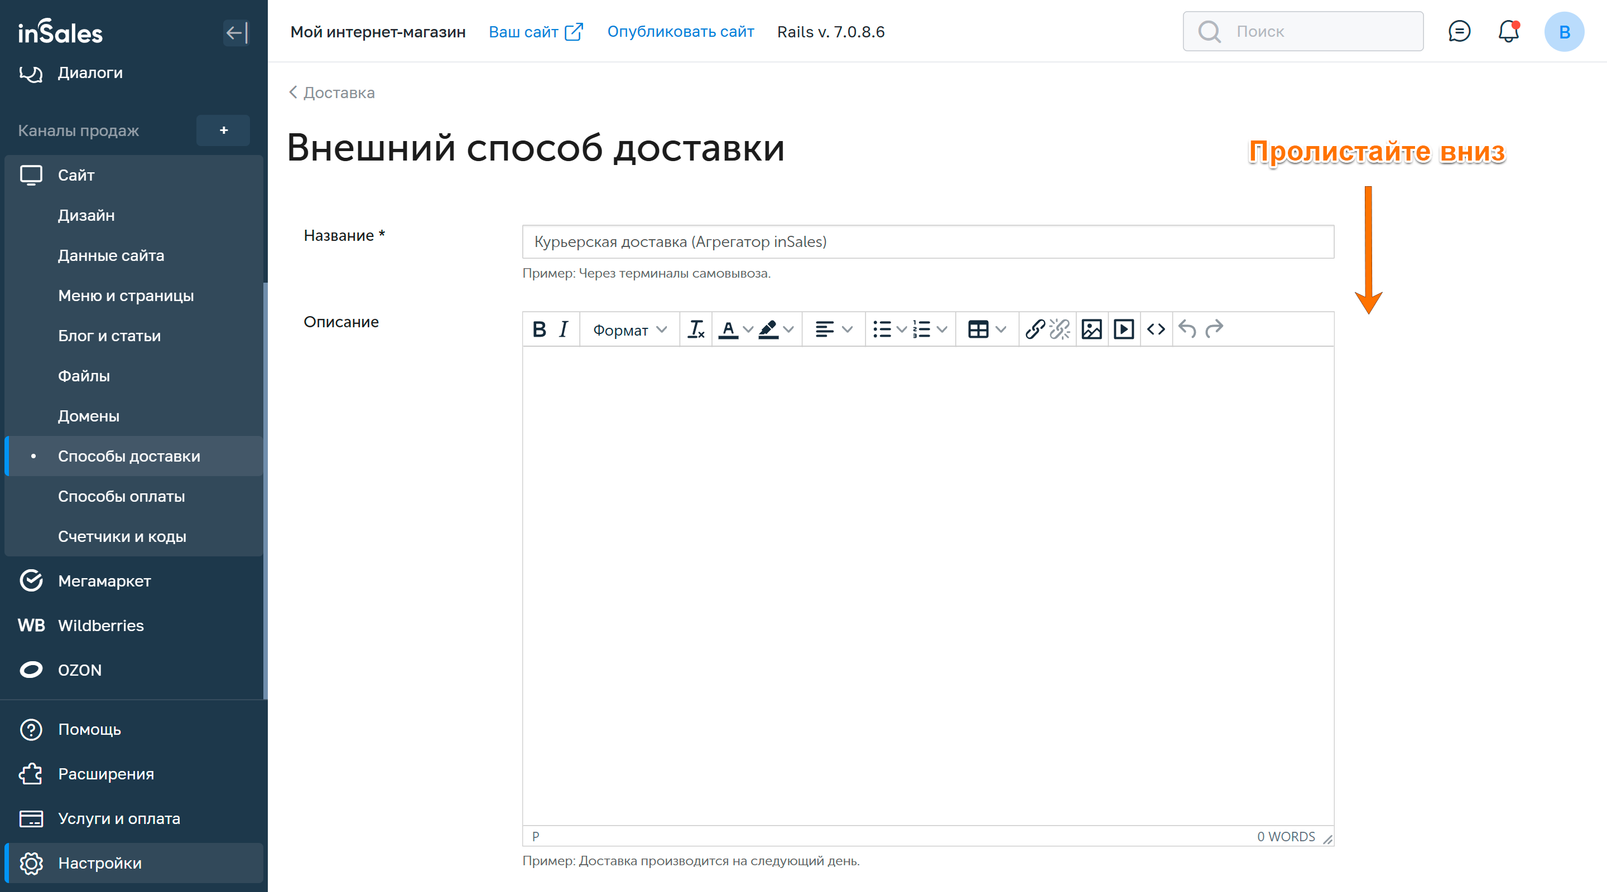Toggle bold formatting in editor toolbar
This screenshot has width=1607, height=892.
539,329
